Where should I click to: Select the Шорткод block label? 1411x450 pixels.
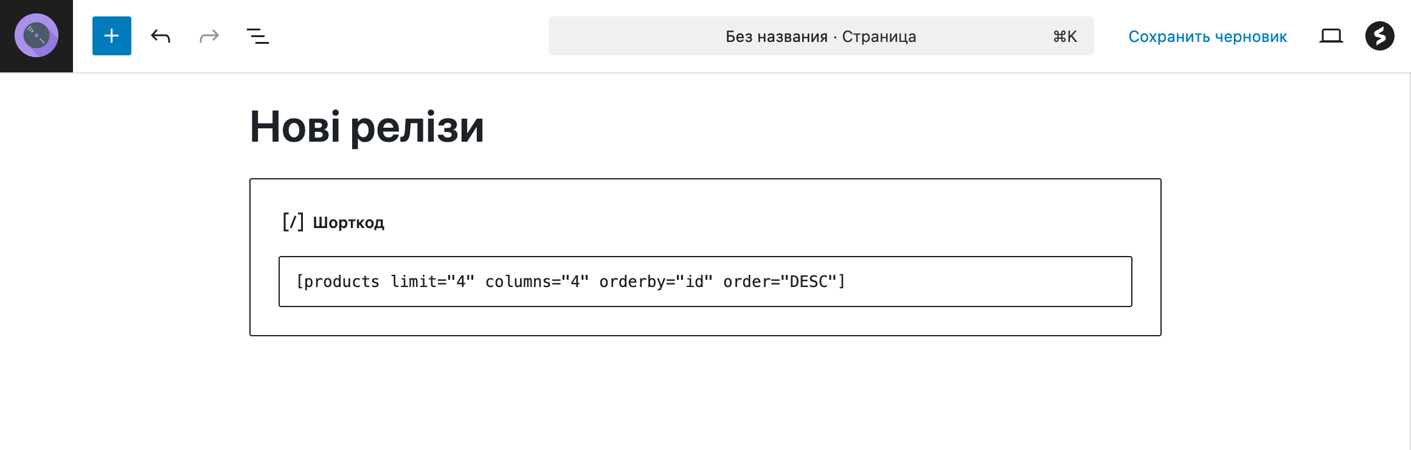348,222
